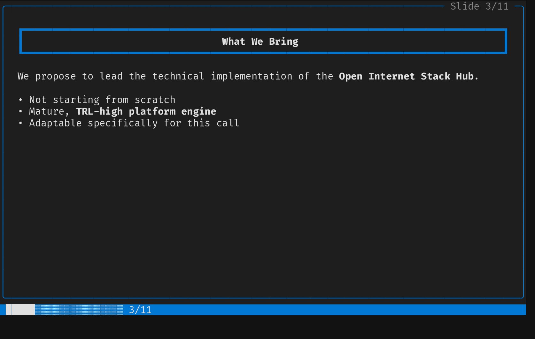The height and width of the screenshot is (339, 535).
Task: Click the word "technical" in the intro sentence
Action: [x=178, y=76]
